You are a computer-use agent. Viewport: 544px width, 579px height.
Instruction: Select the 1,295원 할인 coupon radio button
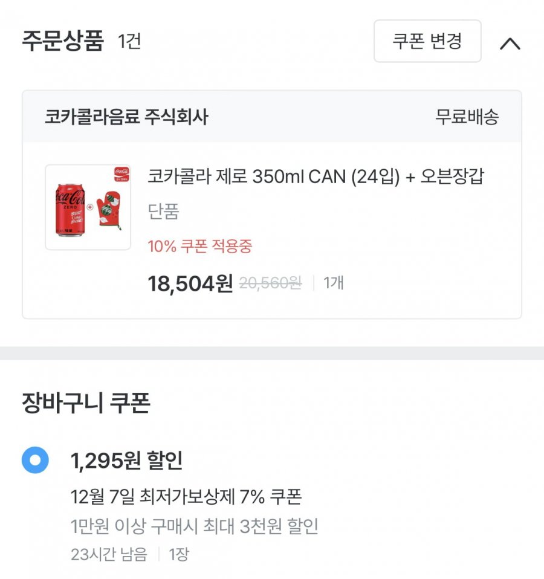click(x=35, y=461)
